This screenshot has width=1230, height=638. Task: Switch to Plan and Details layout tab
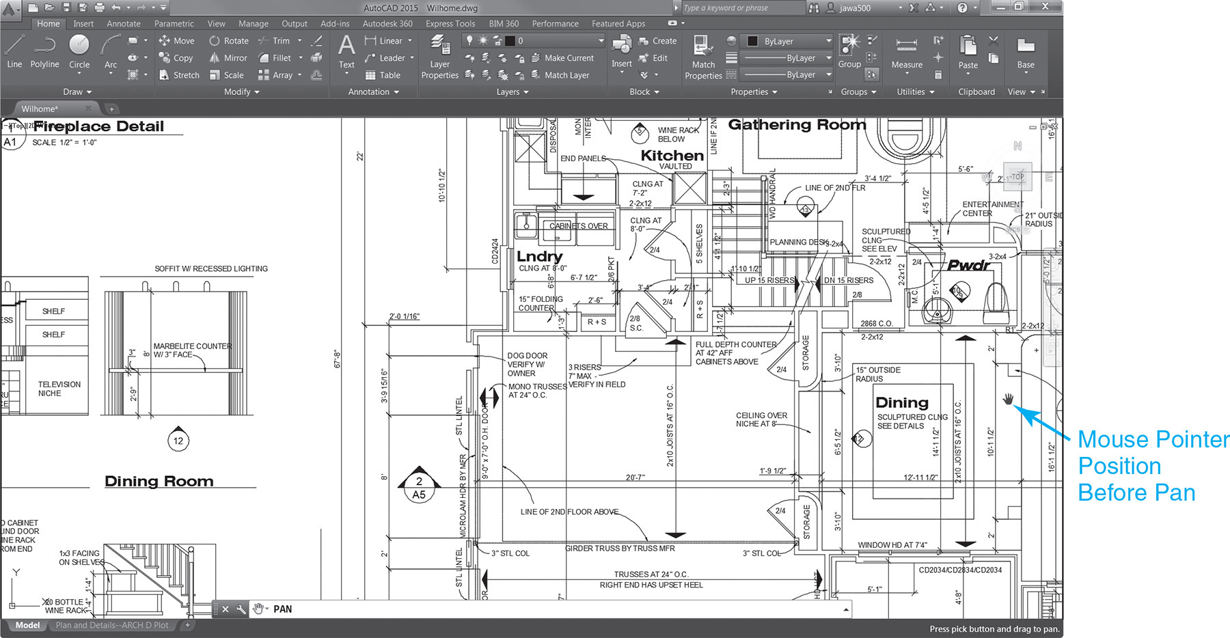[112, 625]
